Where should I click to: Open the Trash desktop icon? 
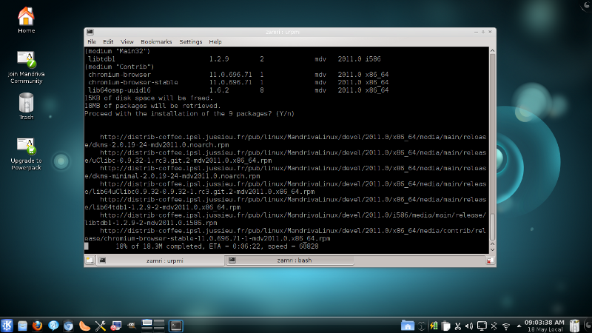point(26,106)
